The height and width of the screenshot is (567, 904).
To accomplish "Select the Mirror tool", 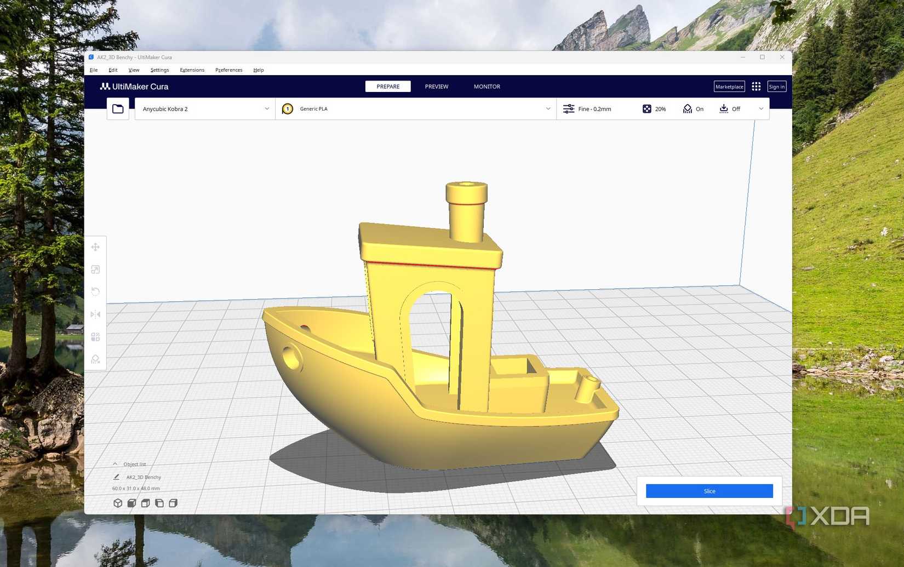I will pos(95,314).
